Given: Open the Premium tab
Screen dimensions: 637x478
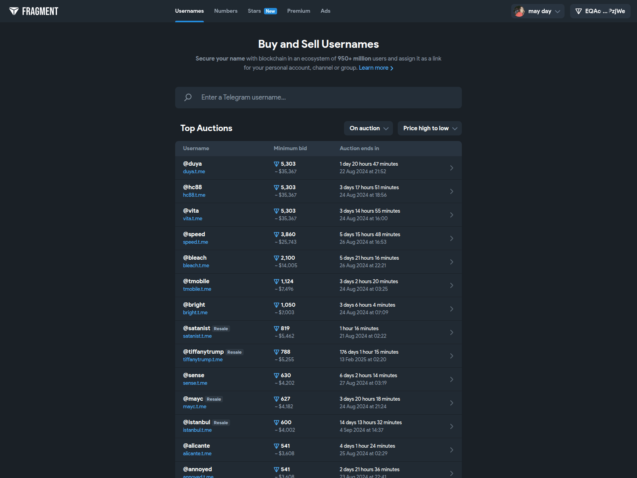Looking at the screenshot, I should (299, 11).
